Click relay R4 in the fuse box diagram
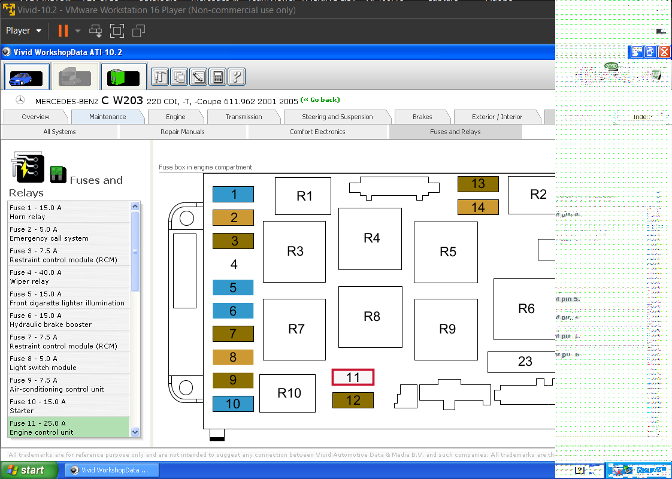The height and width of the screenshot is (479, 672). [370, 239]
